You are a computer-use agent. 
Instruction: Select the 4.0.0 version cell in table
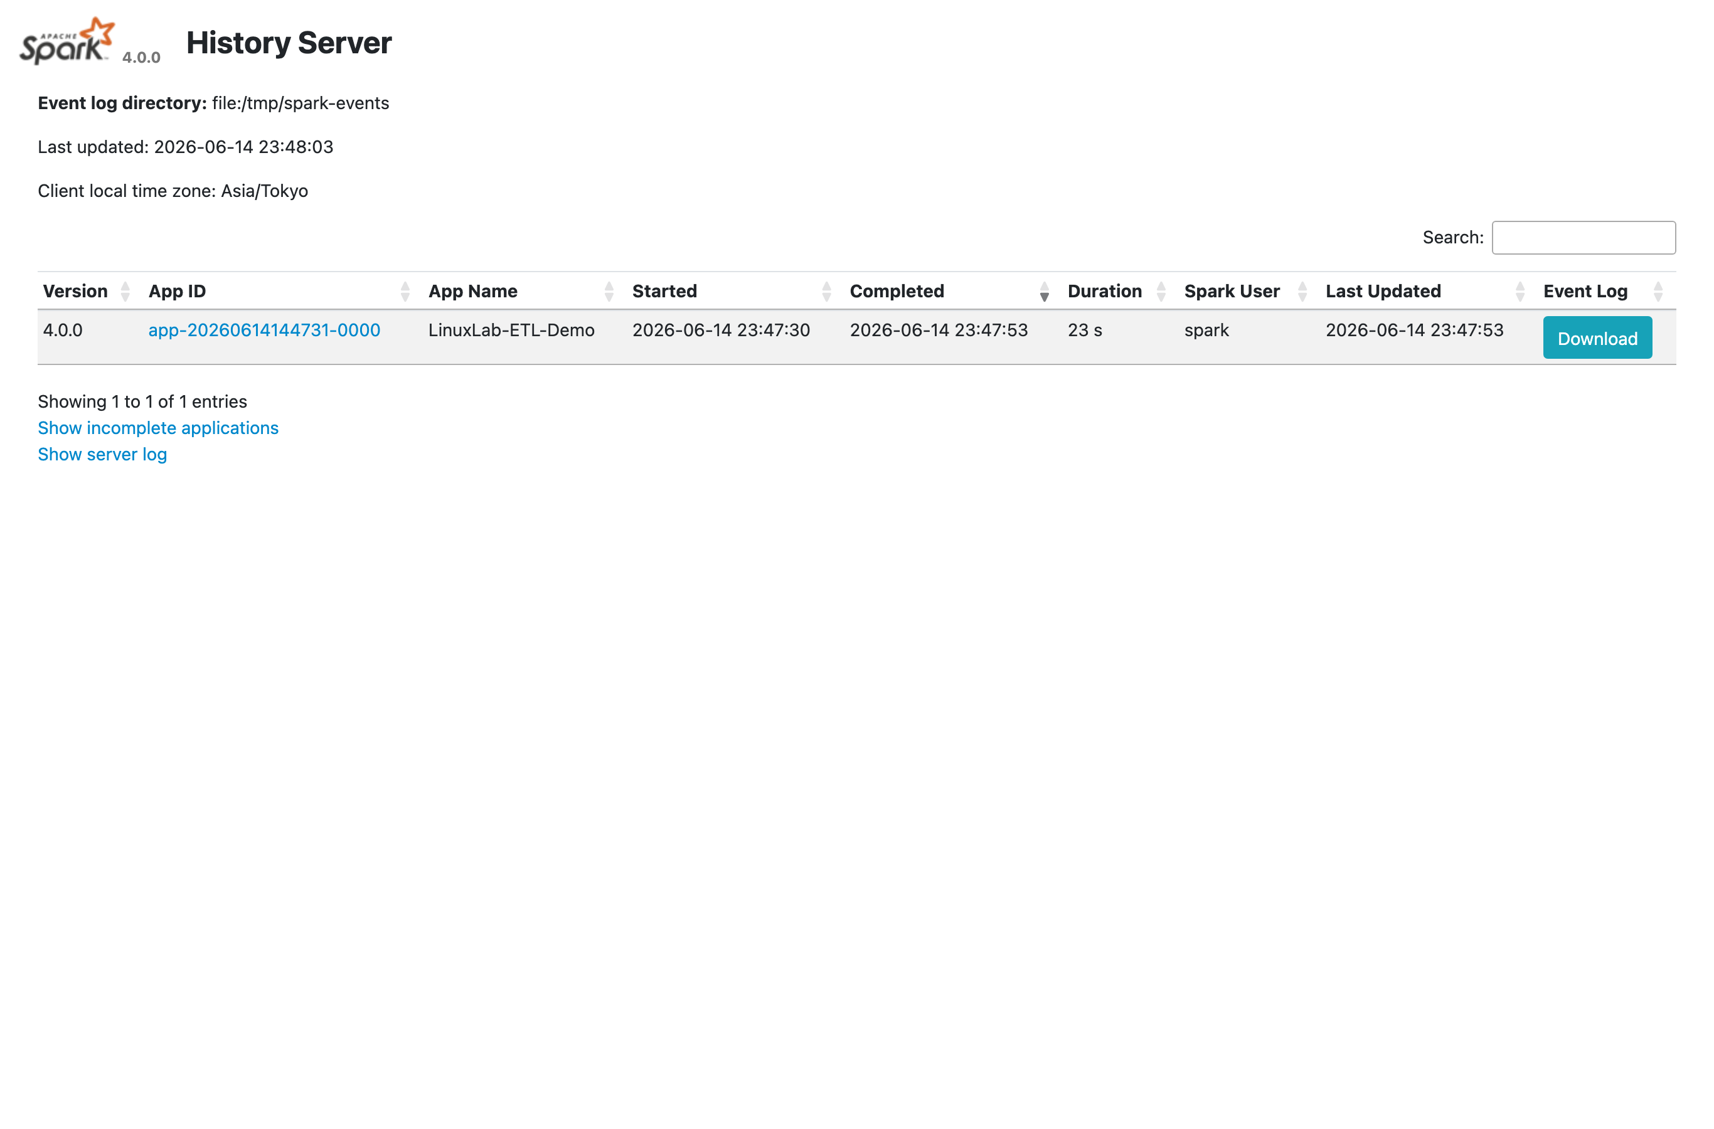click(63, 331)
